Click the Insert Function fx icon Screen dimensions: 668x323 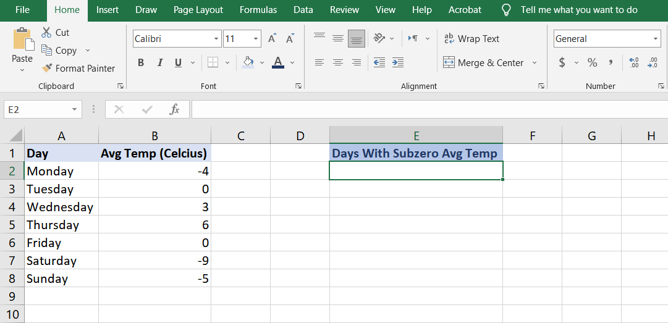click(175, 109)
